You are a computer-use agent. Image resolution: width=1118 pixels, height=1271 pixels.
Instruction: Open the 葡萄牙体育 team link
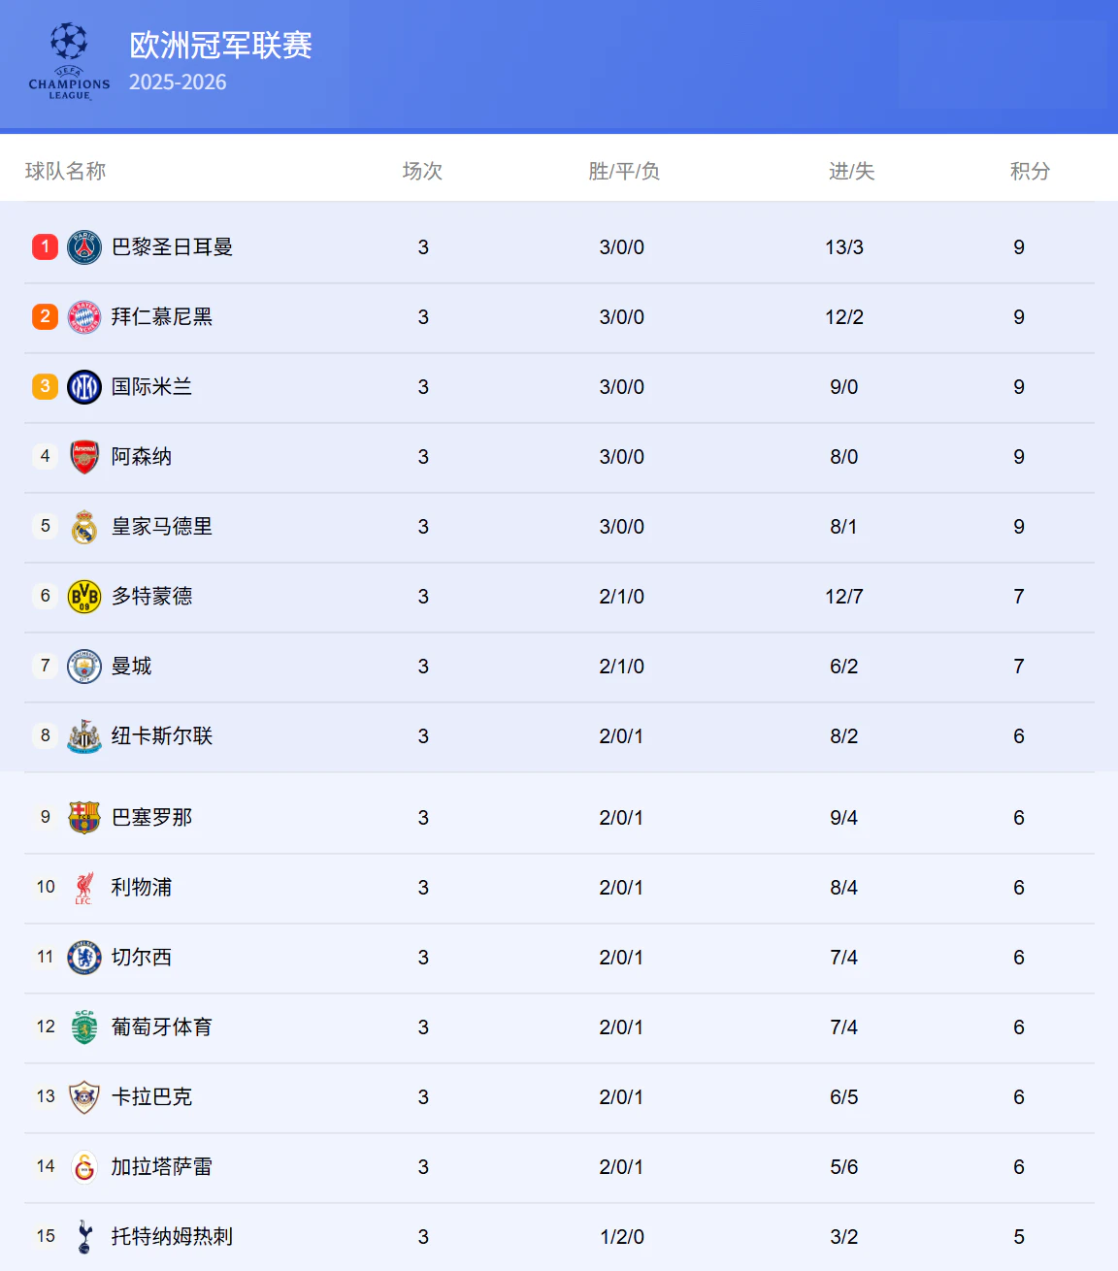pos(161,1027)
